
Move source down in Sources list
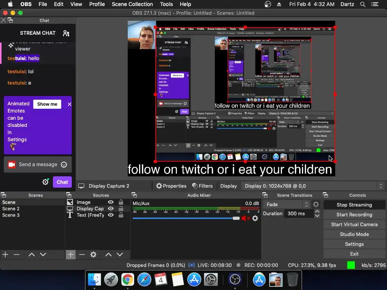click(x=120, y=255)
